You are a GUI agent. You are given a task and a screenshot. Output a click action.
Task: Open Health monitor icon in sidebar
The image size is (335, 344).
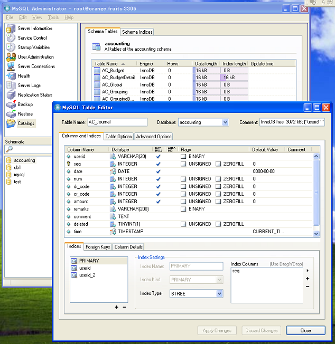11,75
